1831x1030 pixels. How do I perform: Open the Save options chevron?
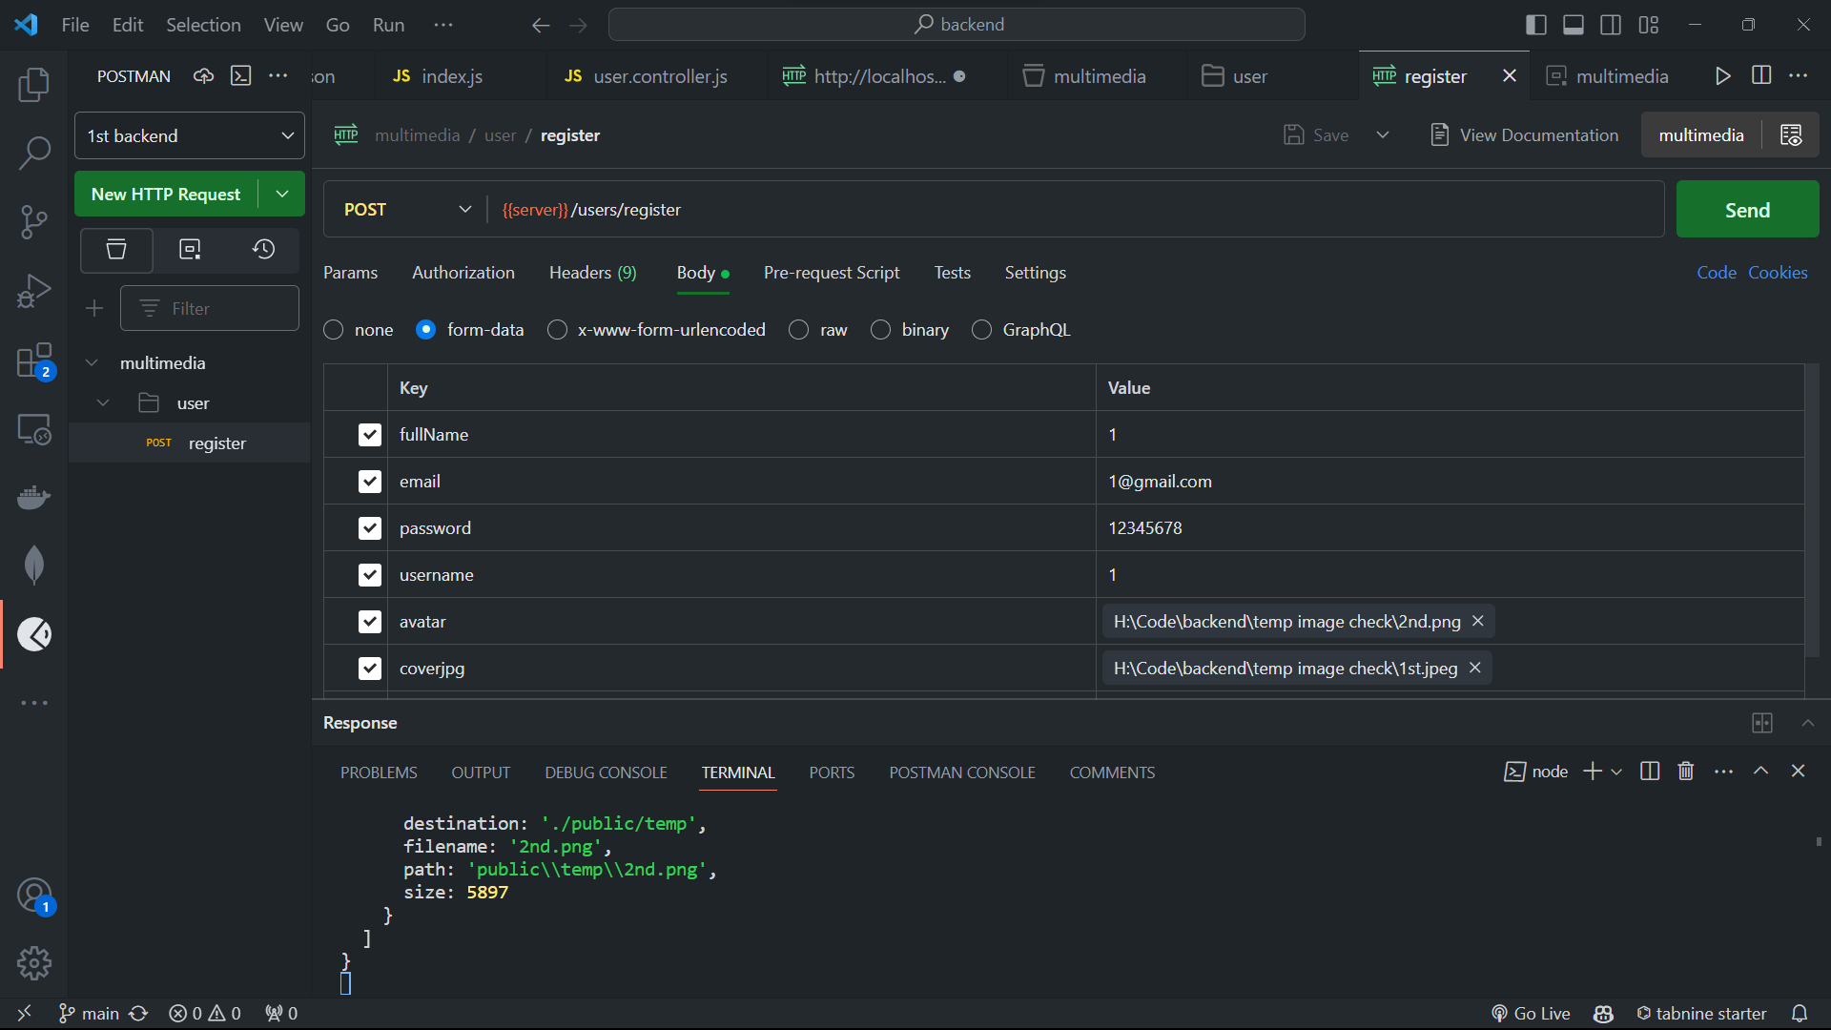pos(1383,135)
